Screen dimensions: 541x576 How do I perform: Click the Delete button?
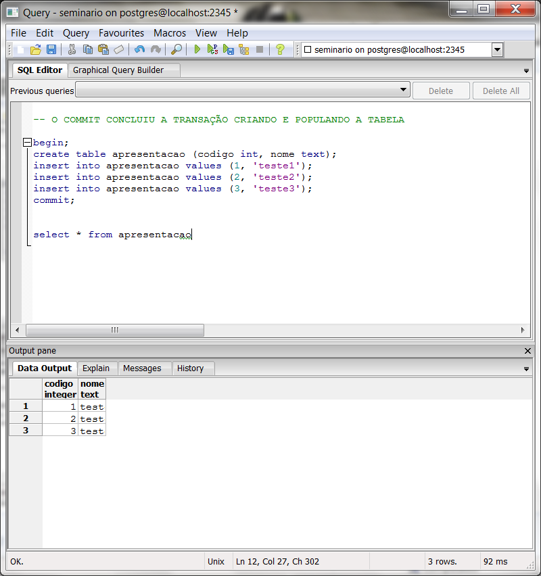[441, 91]
